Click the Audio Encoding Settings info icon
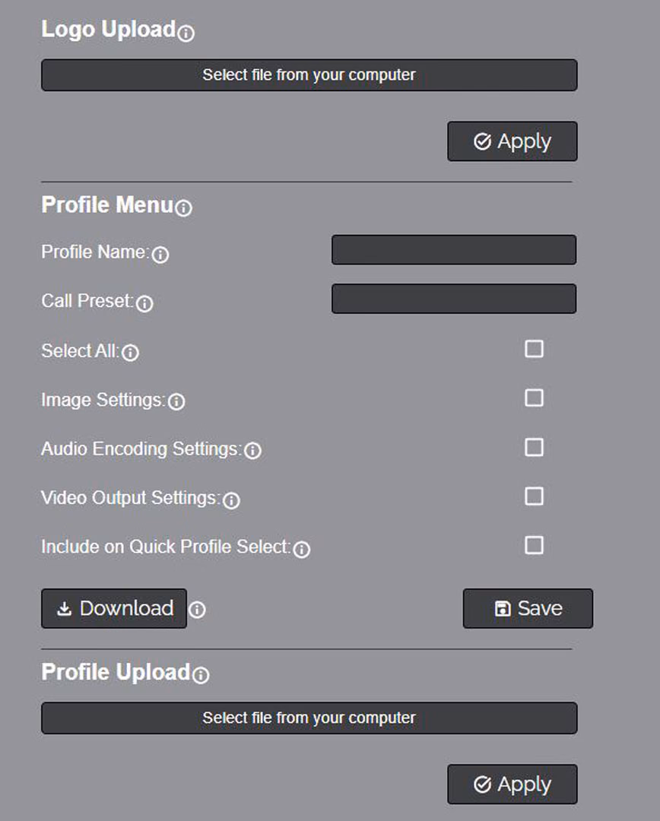This screenshot has height=821, width=660. 252,450
